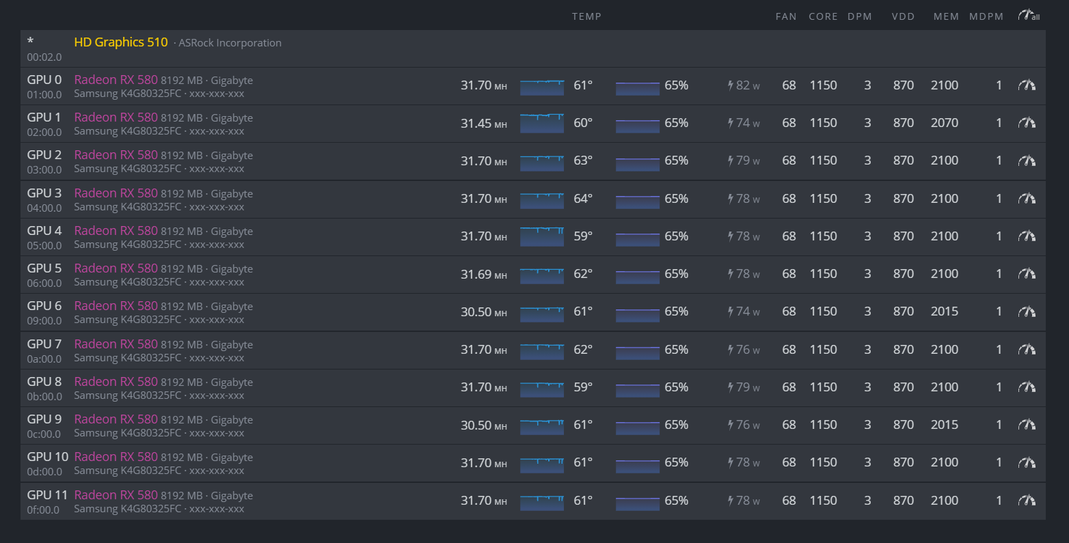The image size is (1069, 543).
Task: Click the DPM column header
Action: pyautogui.click(x=860, y=16)
